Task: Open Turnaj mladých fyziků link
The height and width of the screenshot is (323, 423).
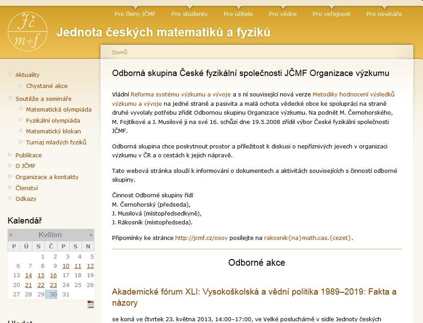Action: [56, 142]
